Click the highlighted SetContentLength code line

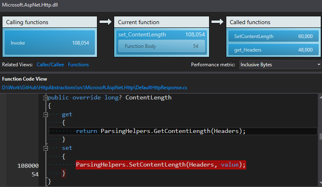pos(161,164)
